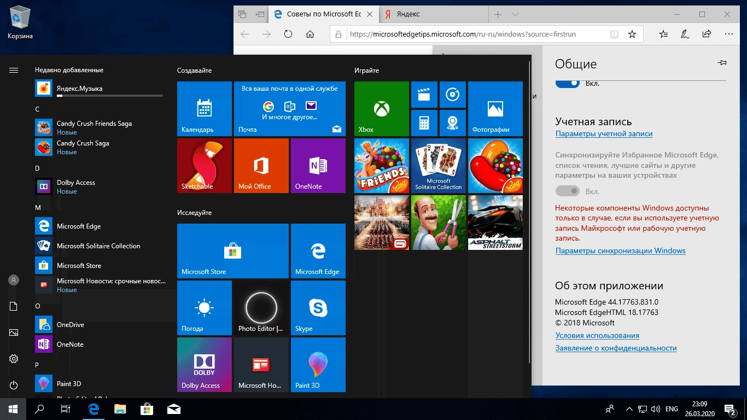This screenshot has height=420, width=747.
Task: Open the Power options button
Action: [x=14, y=385]
